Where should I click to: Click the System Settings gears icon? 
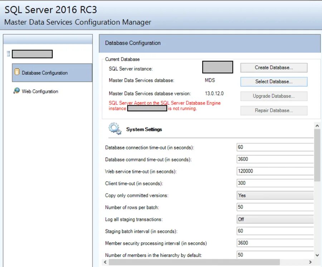[115, 129]
